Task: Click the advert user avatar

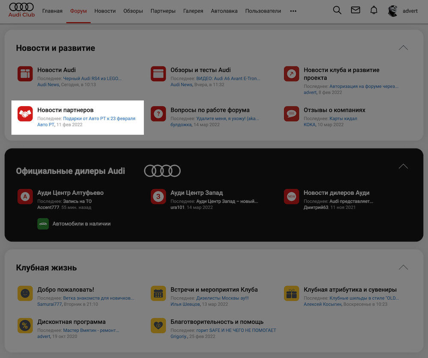Action: click(392, 11)
